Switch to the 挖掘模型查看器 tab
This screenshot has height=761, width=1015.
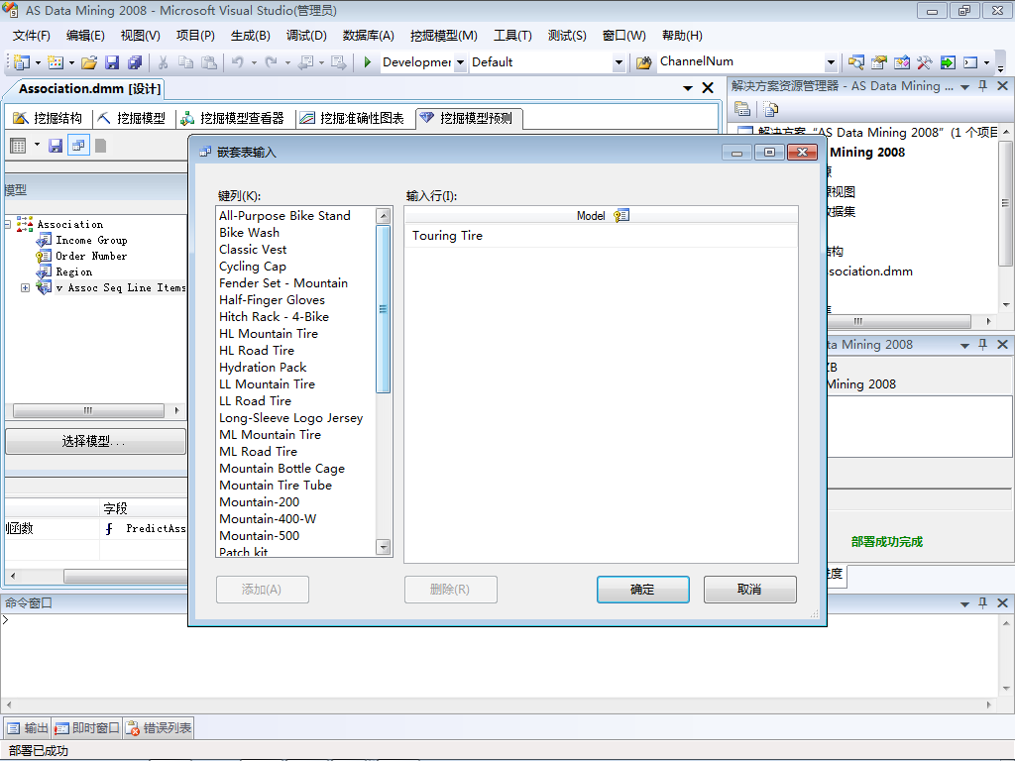[232, 118]
